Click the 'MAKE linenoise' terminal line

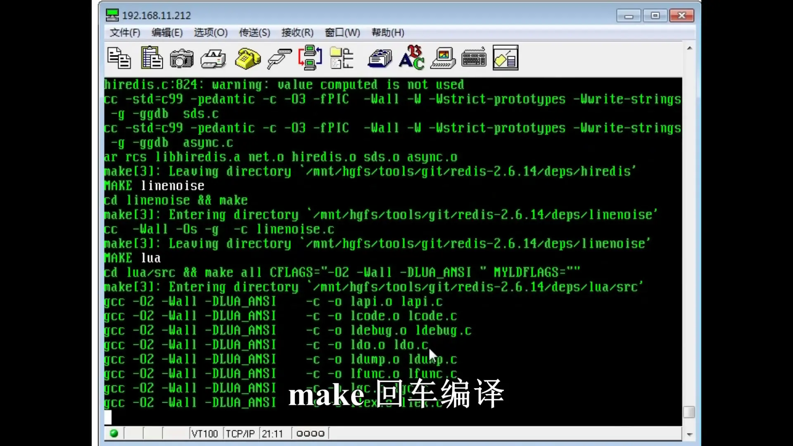click(154, 186)
